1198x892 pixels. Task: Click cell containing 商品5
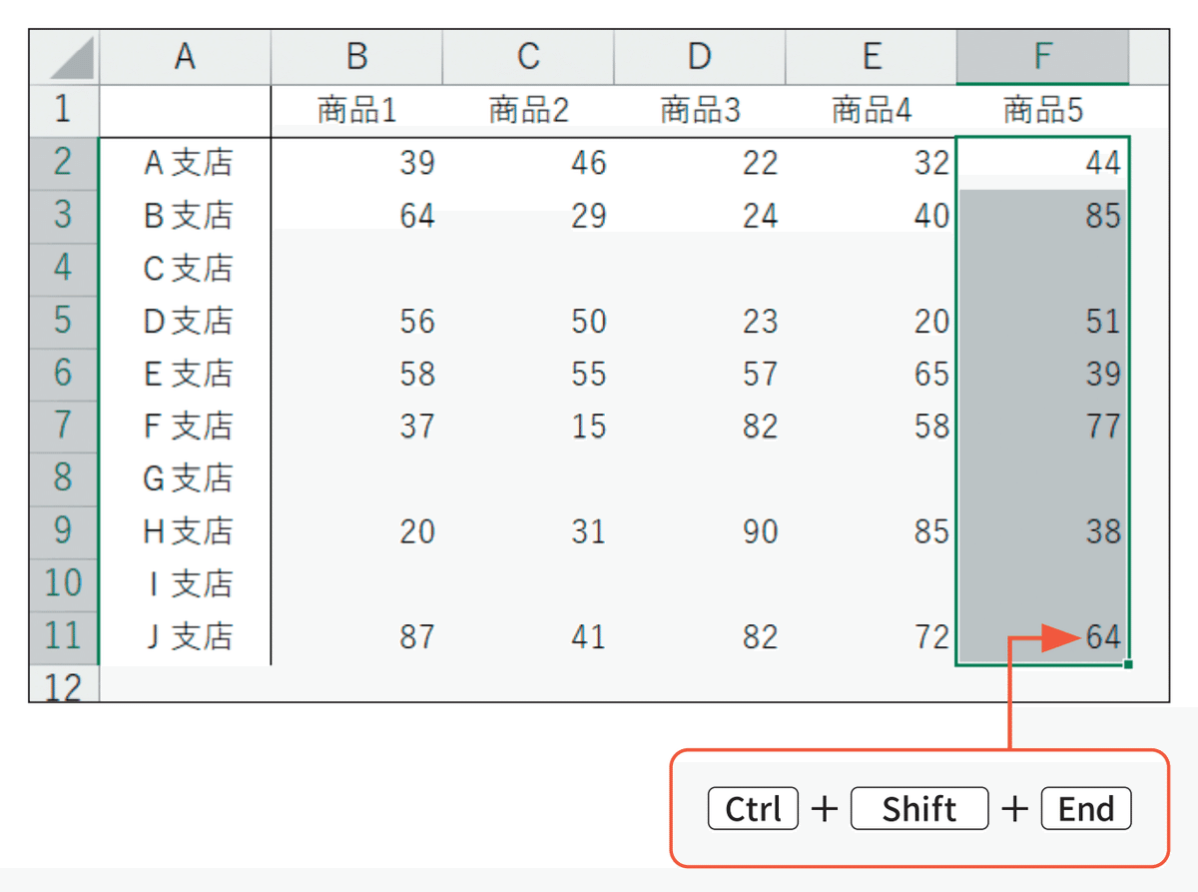pos(1042,110)
